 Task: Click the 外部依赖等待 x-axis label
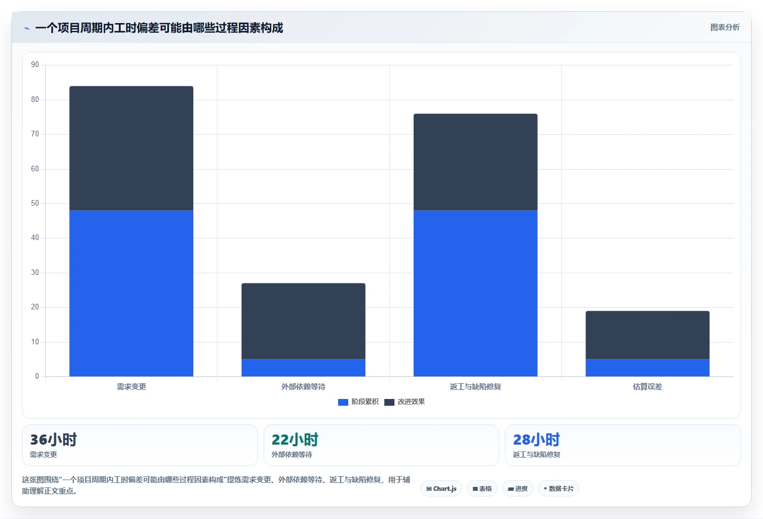[x=303, y=387]
